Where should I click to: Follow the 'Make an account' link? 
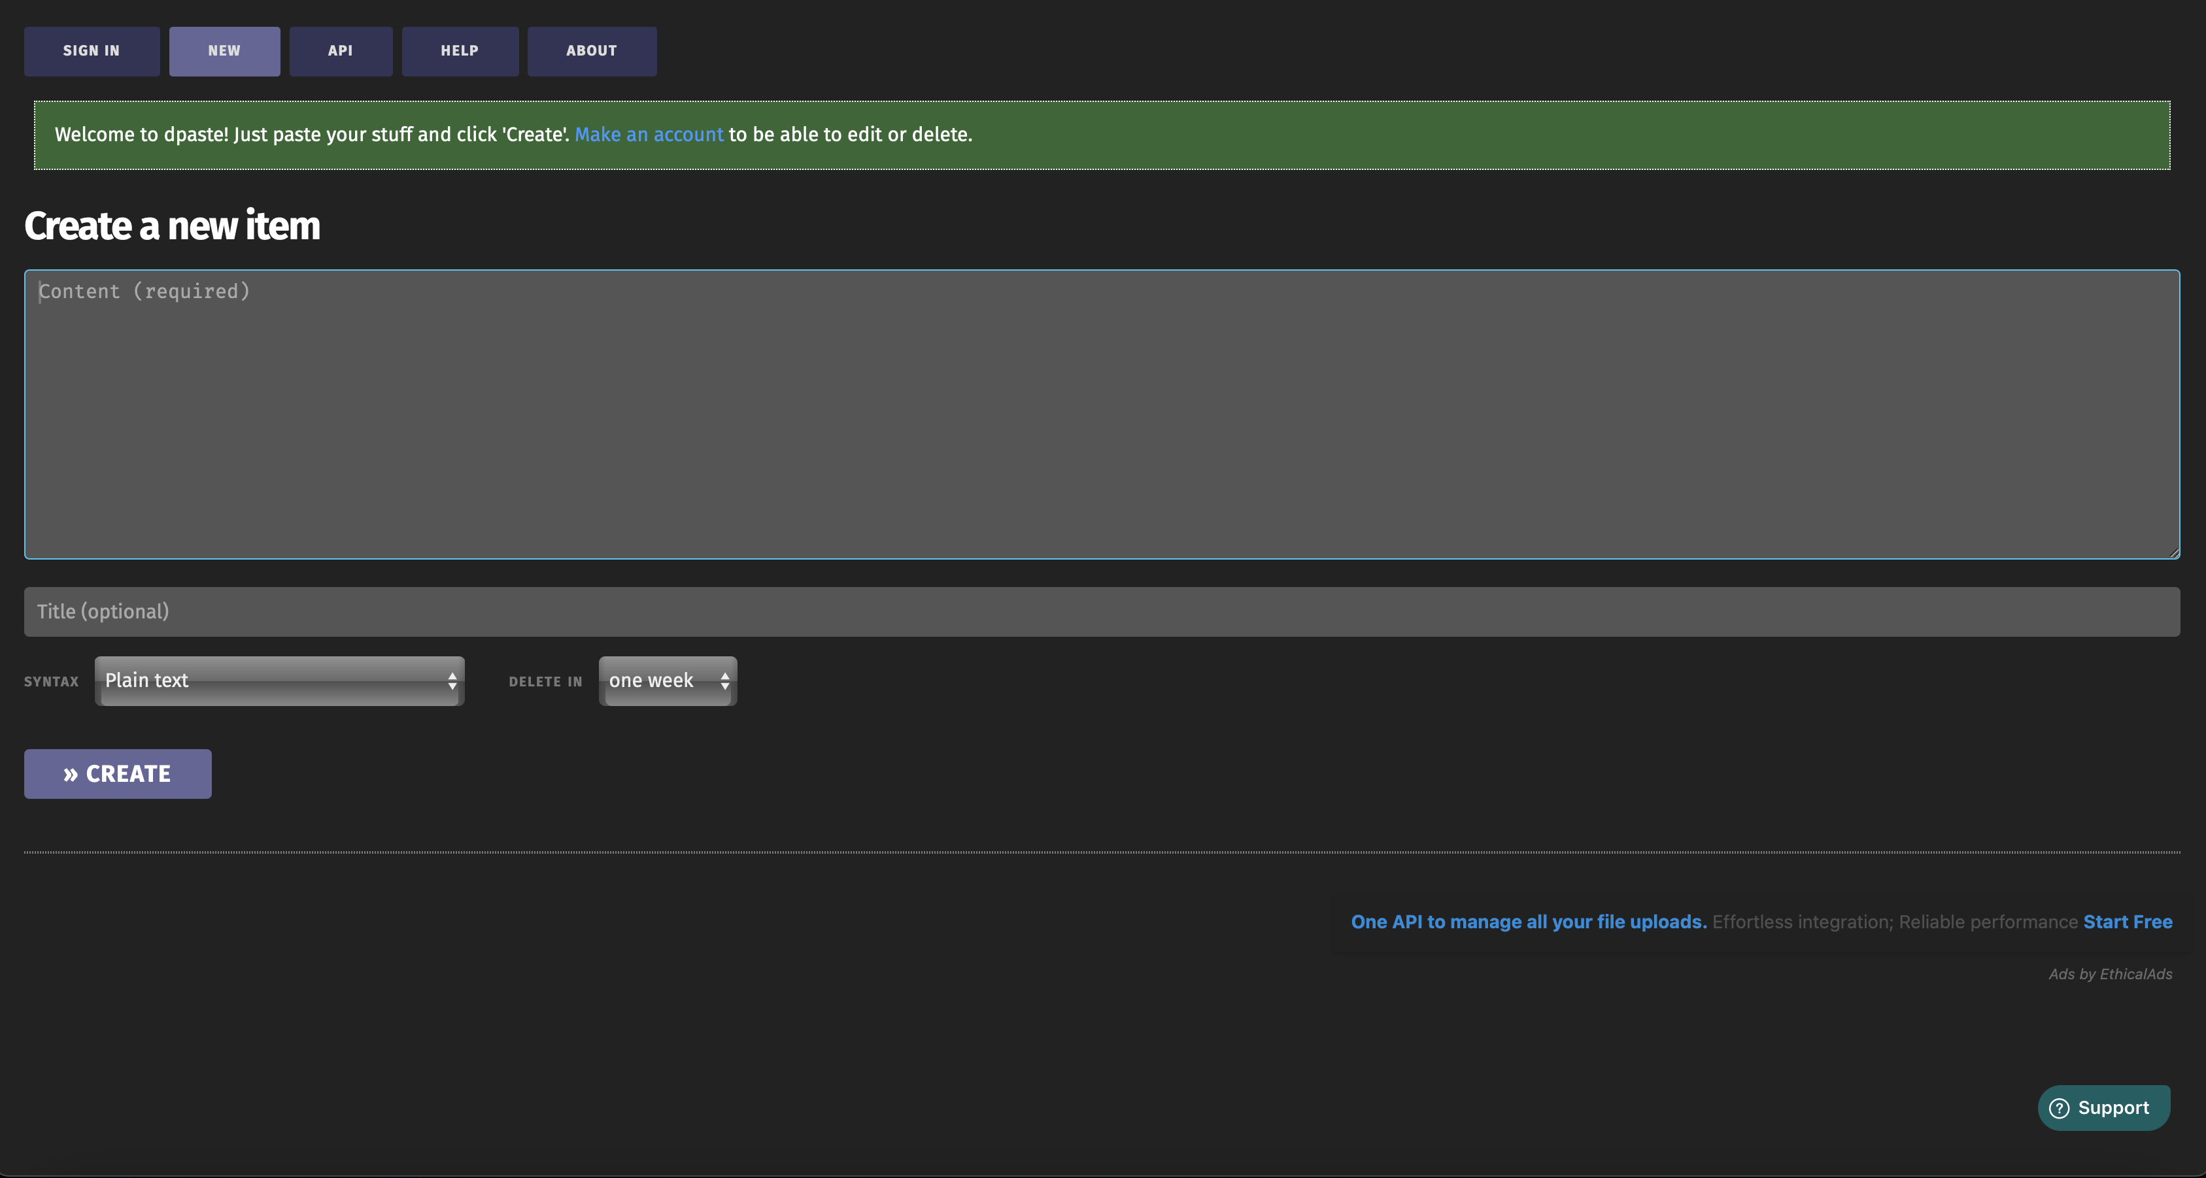click(x=649, y=135)
